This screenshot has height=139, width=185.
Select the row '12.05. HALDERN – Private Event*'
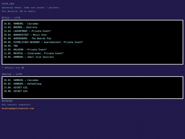point(25,50)
